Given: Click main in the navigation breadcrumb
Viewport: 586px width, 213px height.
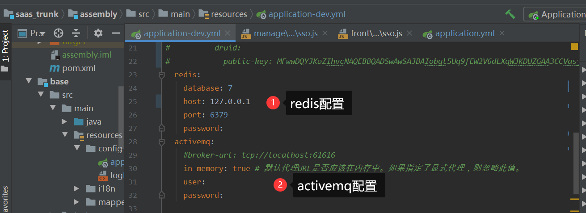Looking at the screenshot, I should coord(174,14).
